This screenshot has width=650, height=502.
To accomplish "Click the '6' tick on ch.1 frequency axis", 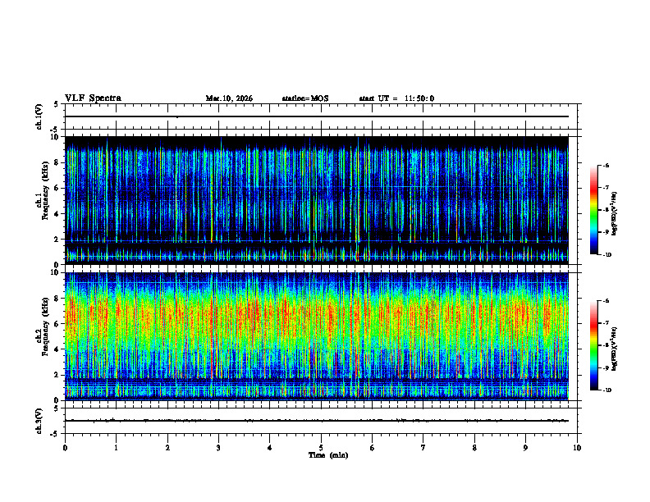I will point(57,189).
